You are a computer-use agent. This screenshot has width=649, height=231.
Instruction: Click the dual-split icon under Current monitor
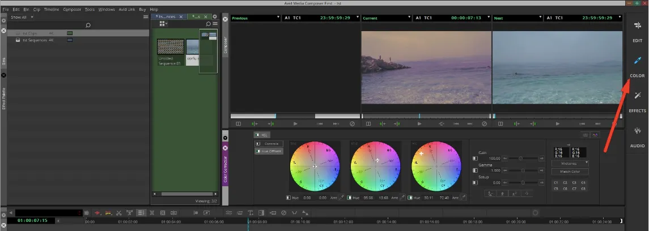point(369,123)
